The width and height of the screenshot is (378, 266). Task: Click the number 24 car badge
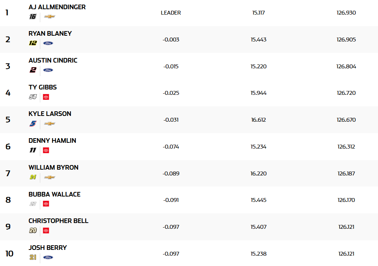pos(33,177)
